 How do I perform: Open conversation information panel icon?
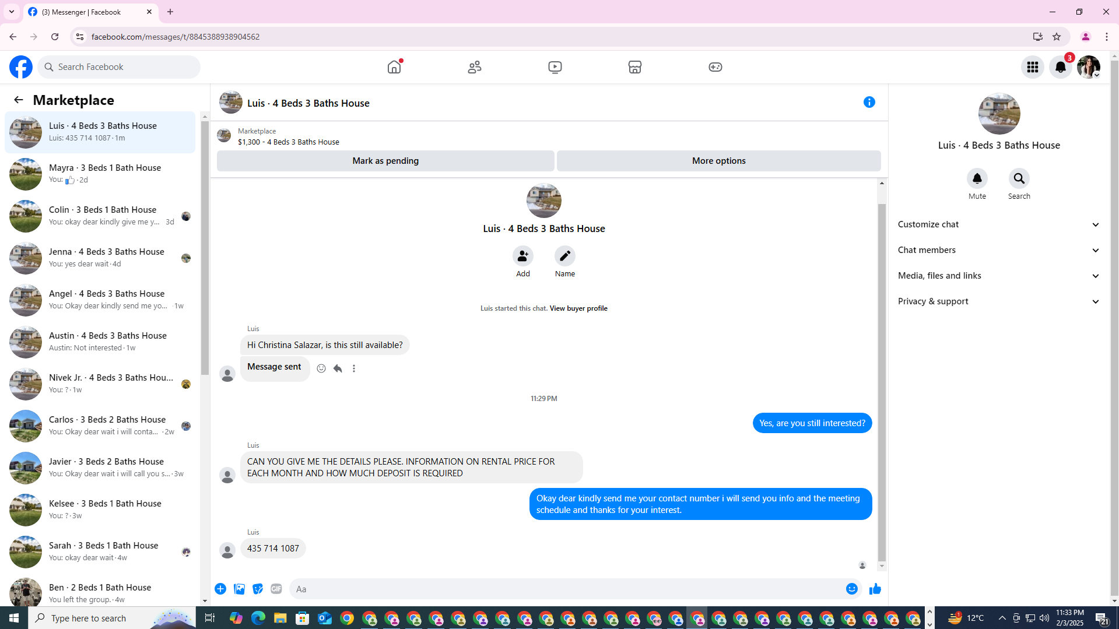click(x=869, y=102)
